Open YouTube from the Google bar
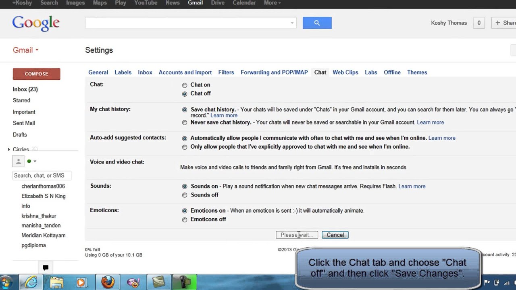Screen dimensions: 516x290 (x=146, y=3)
